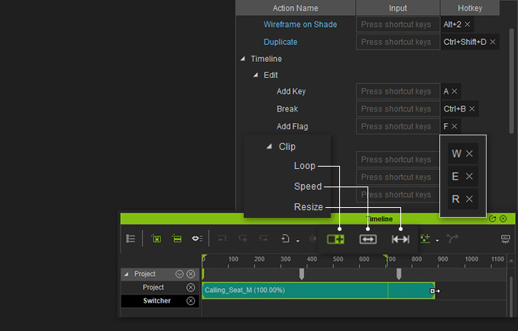Click the Action Name column header
This screenshot has width=518, height=331.
295,8
